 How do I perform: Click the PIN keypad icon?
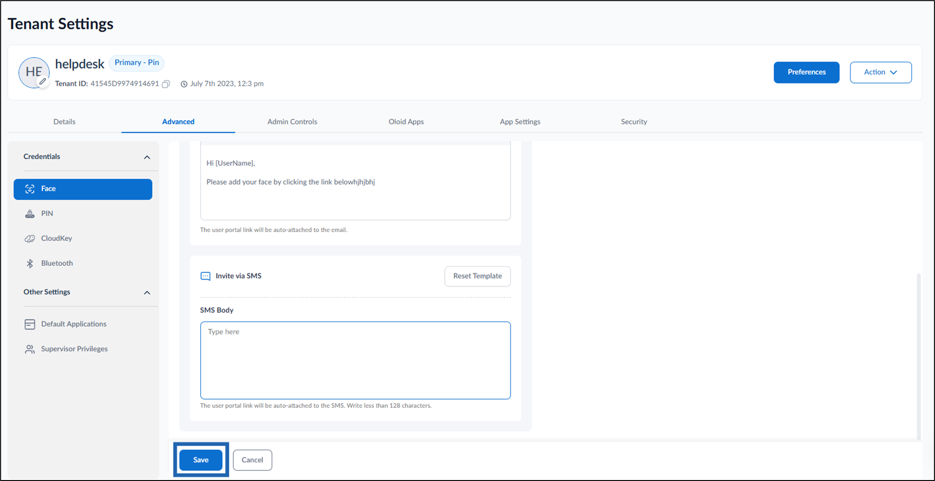(30, 214)
